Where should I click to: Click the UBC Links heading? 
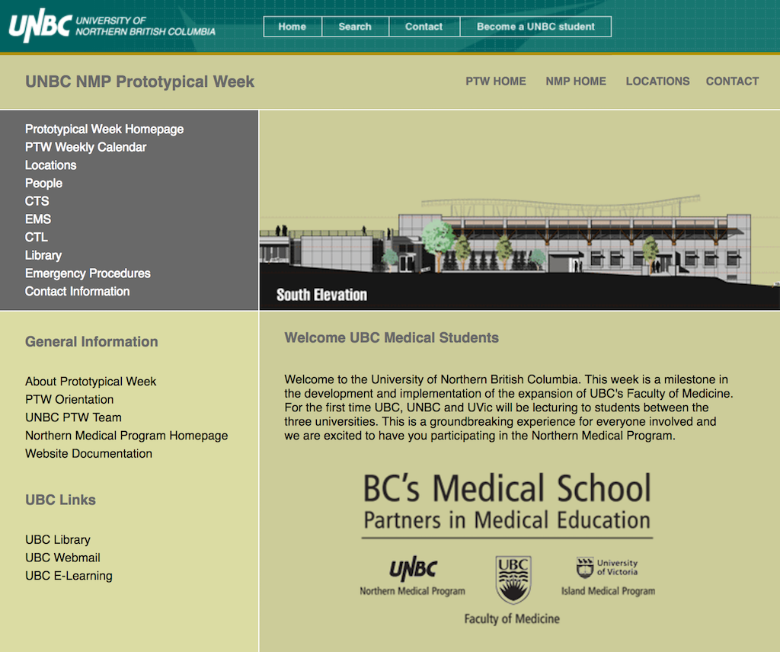[60, 500]
